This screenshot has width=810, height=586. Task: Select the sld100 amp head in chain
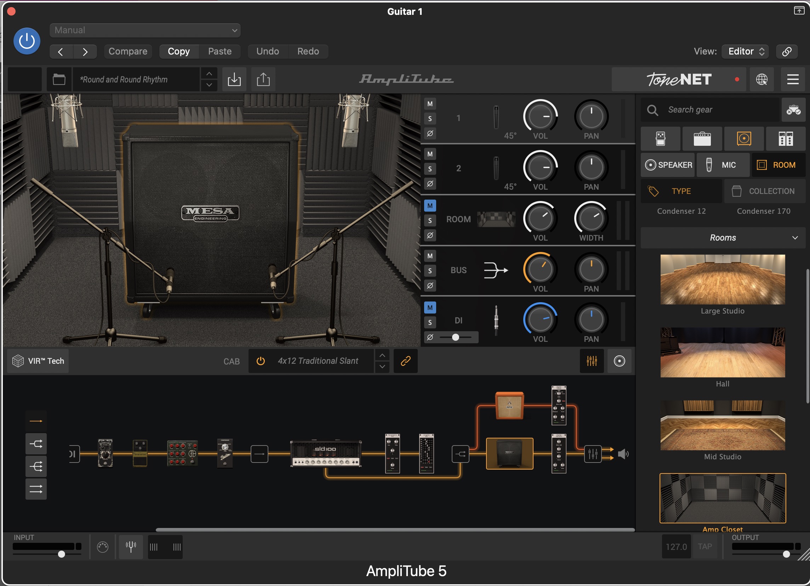325,454
